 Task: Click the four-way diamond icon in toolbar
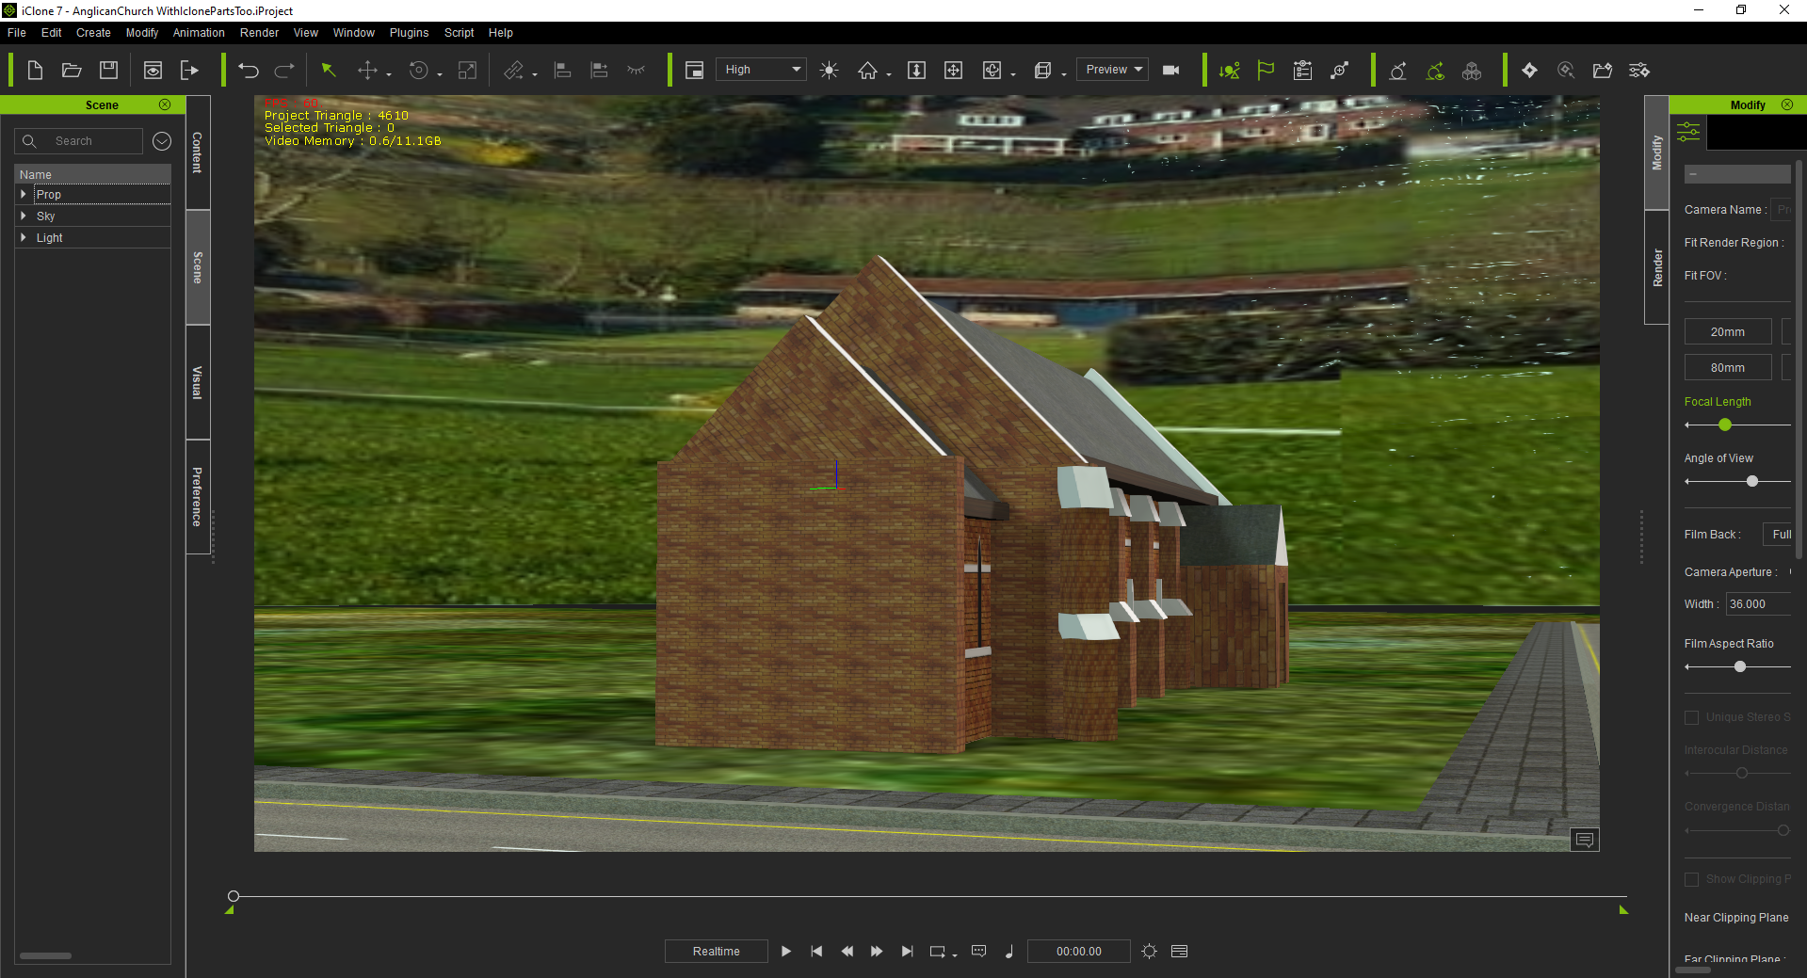1529,71
